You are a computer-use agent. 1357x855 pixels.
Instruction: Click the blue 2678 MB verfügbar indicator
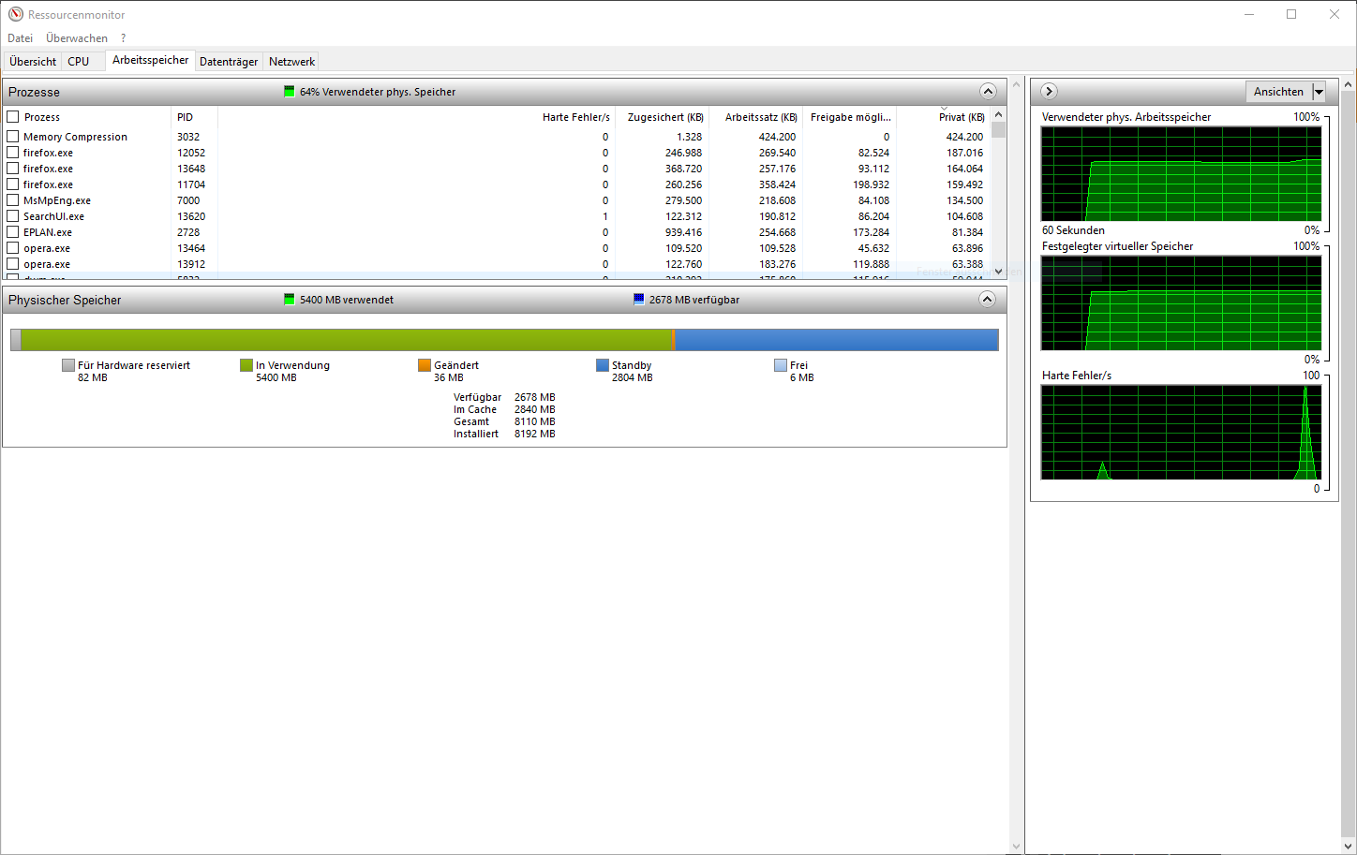[639, 300]
